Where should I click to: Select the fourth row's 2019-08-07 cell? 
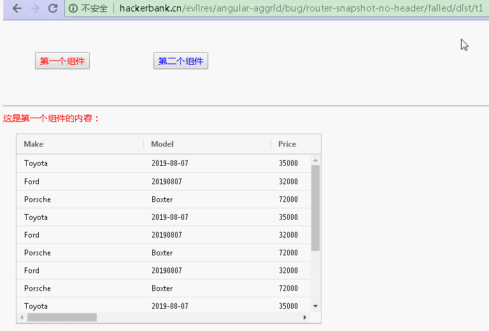208,217
